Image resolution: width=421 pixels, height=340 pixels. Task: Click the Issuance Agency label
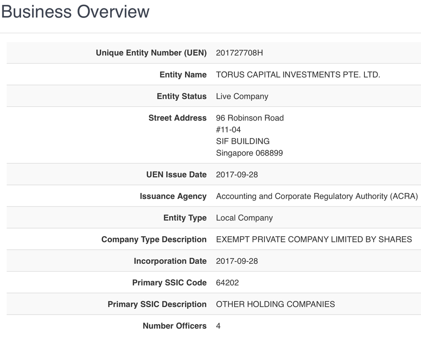173,196
